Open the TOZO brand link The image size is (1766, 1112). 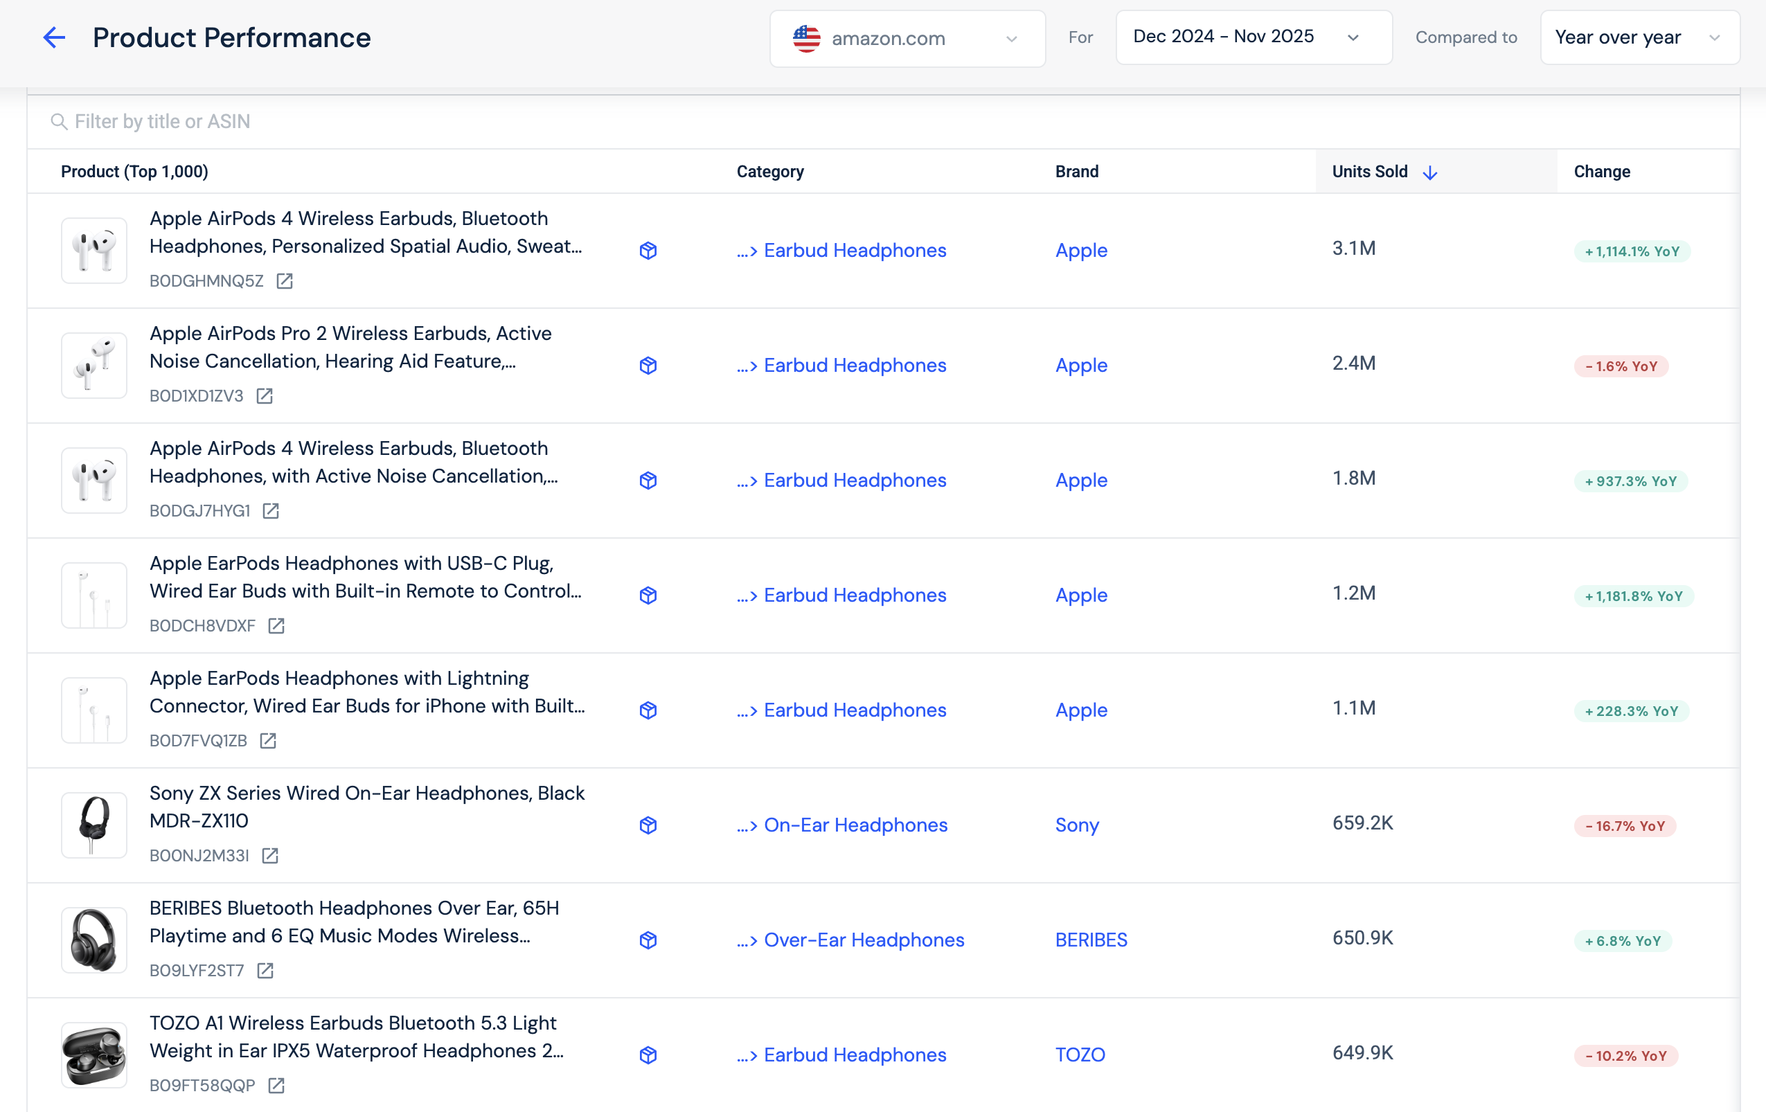(x=1080, y=1055)
